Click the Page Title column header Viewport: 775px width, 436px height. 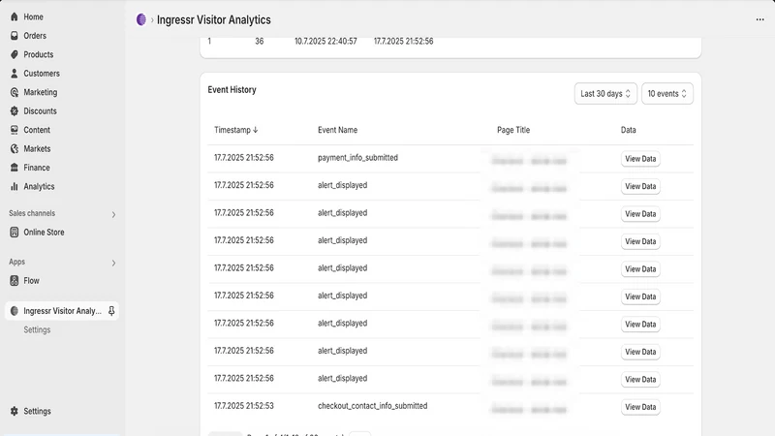[513, 130]
